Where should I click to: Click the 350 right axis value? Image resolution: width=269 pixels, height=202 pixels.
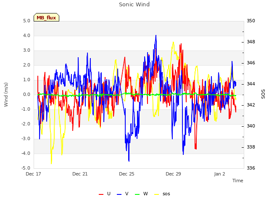[x=251, y=21]
